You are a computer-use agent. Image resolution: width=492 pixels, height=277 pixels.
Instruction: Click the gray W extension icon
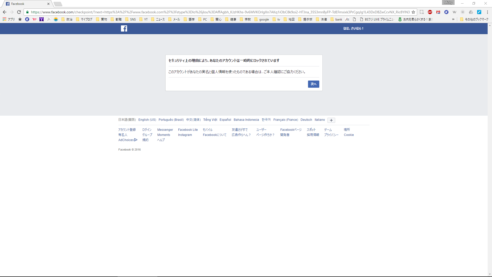pyautogui.click(x=455, y=12)
